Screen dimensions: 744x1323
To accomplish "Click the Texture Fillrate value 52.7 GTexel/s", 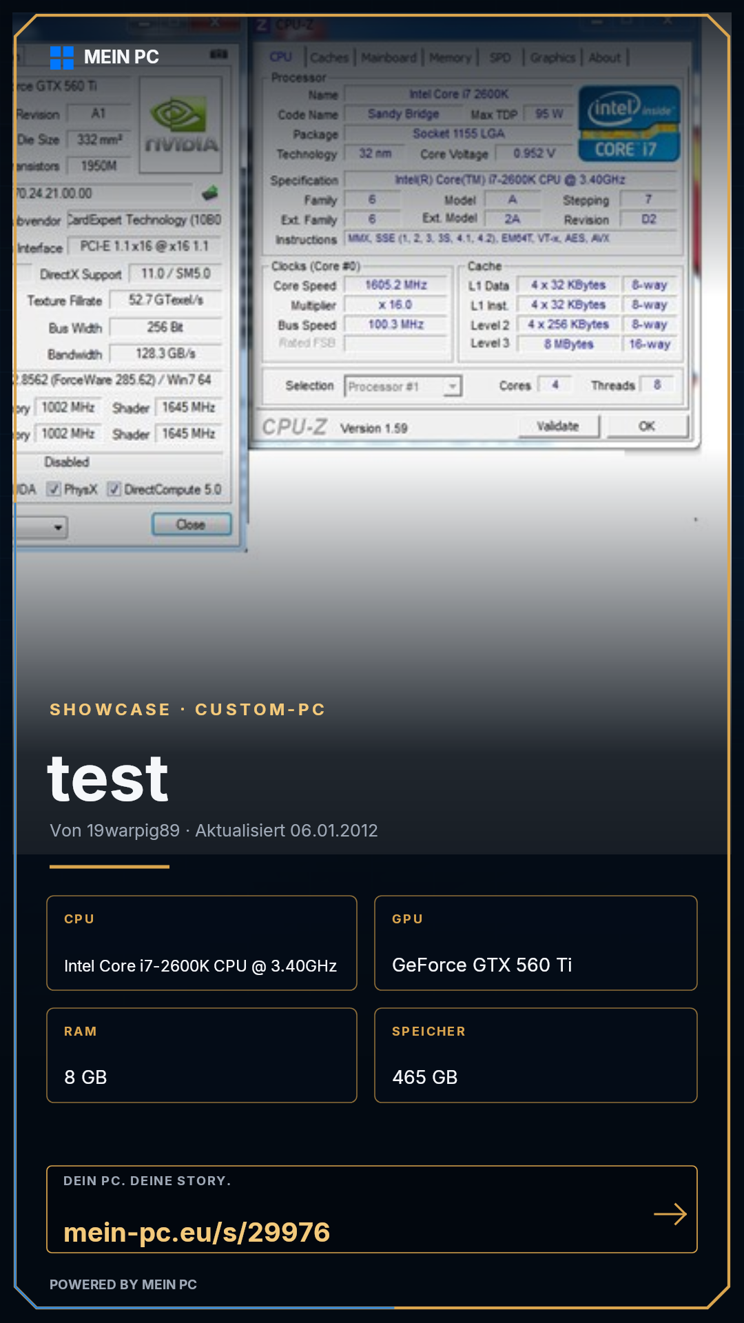I will click(x=165, y=300).
